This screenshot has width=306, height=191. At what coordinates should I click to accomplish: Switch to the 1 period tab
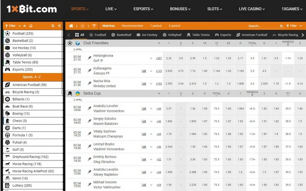tap(156, 26)
